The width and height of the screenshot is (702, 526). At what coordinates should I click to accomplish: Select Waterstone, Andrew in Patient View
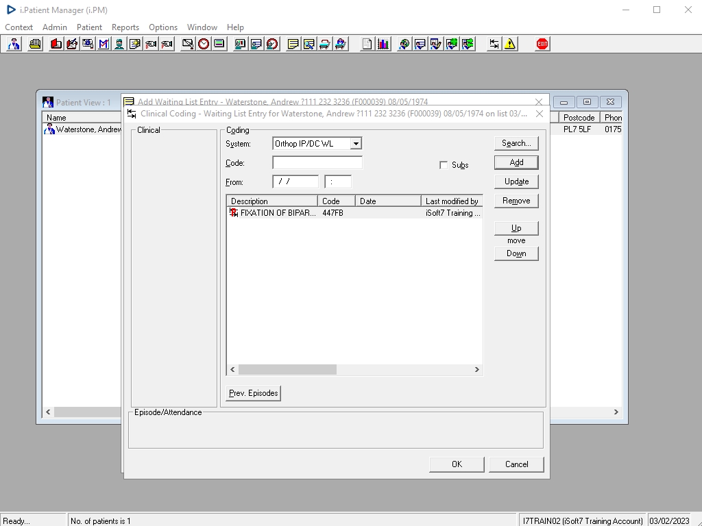tap(83, 129)
